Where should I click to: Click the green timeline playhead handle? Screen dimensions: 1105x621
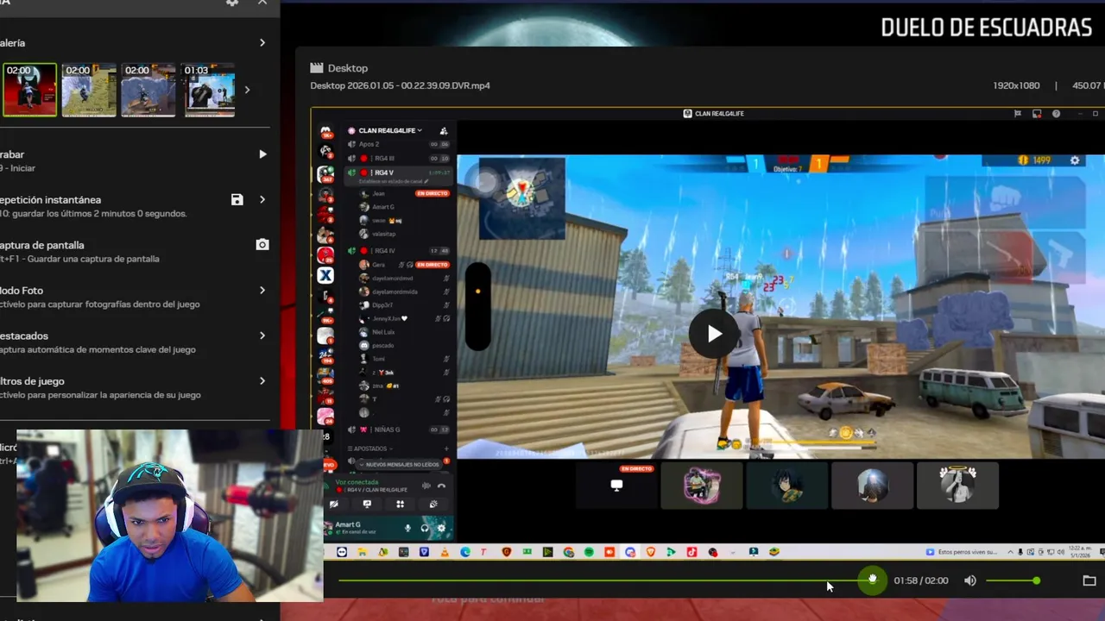click(872, 580)
